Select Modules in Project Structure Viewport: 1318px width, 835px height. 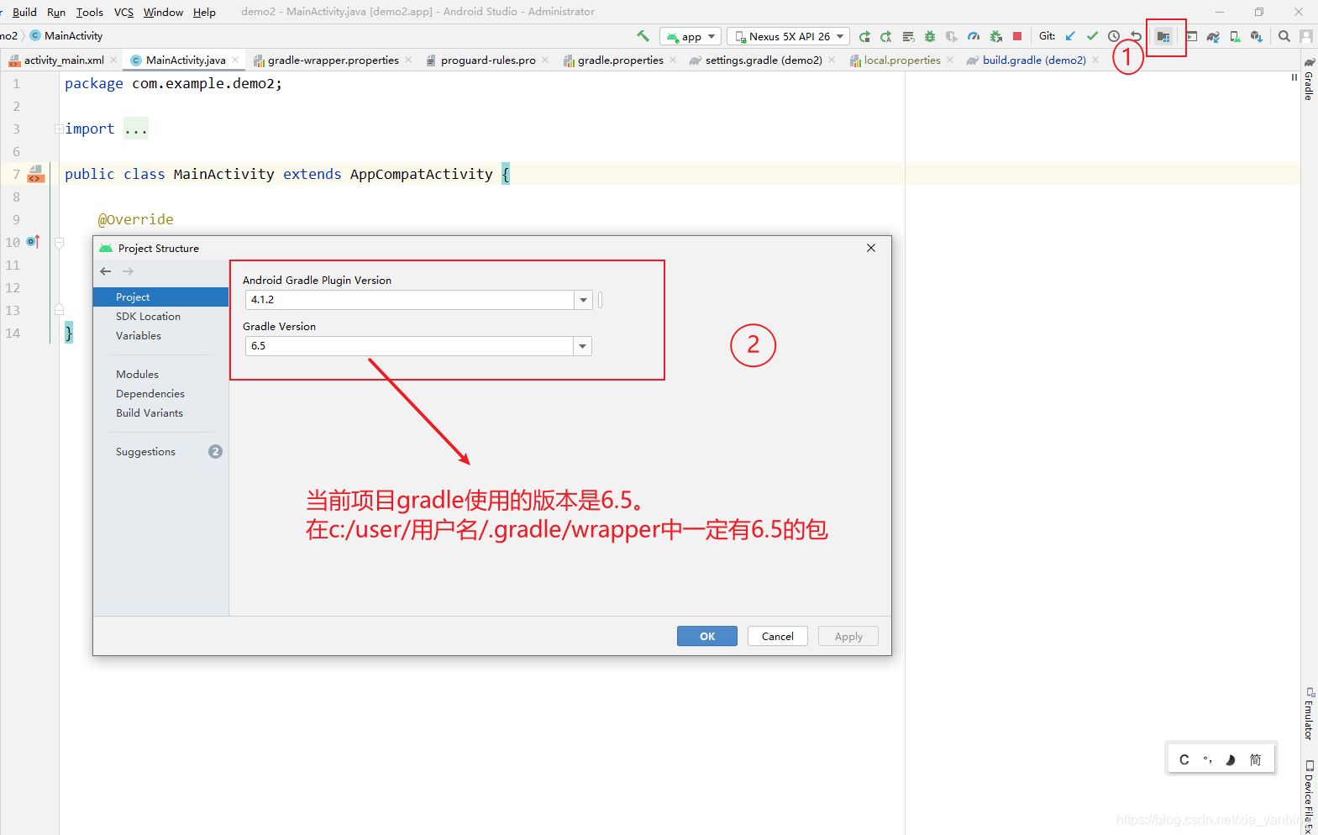(160, 375)
